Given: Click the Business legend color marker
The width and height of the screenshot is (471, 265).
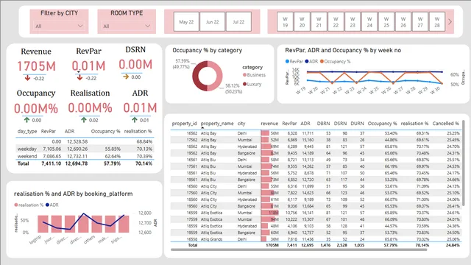Looking at the screenshot, I should click(x=244, y=75).
